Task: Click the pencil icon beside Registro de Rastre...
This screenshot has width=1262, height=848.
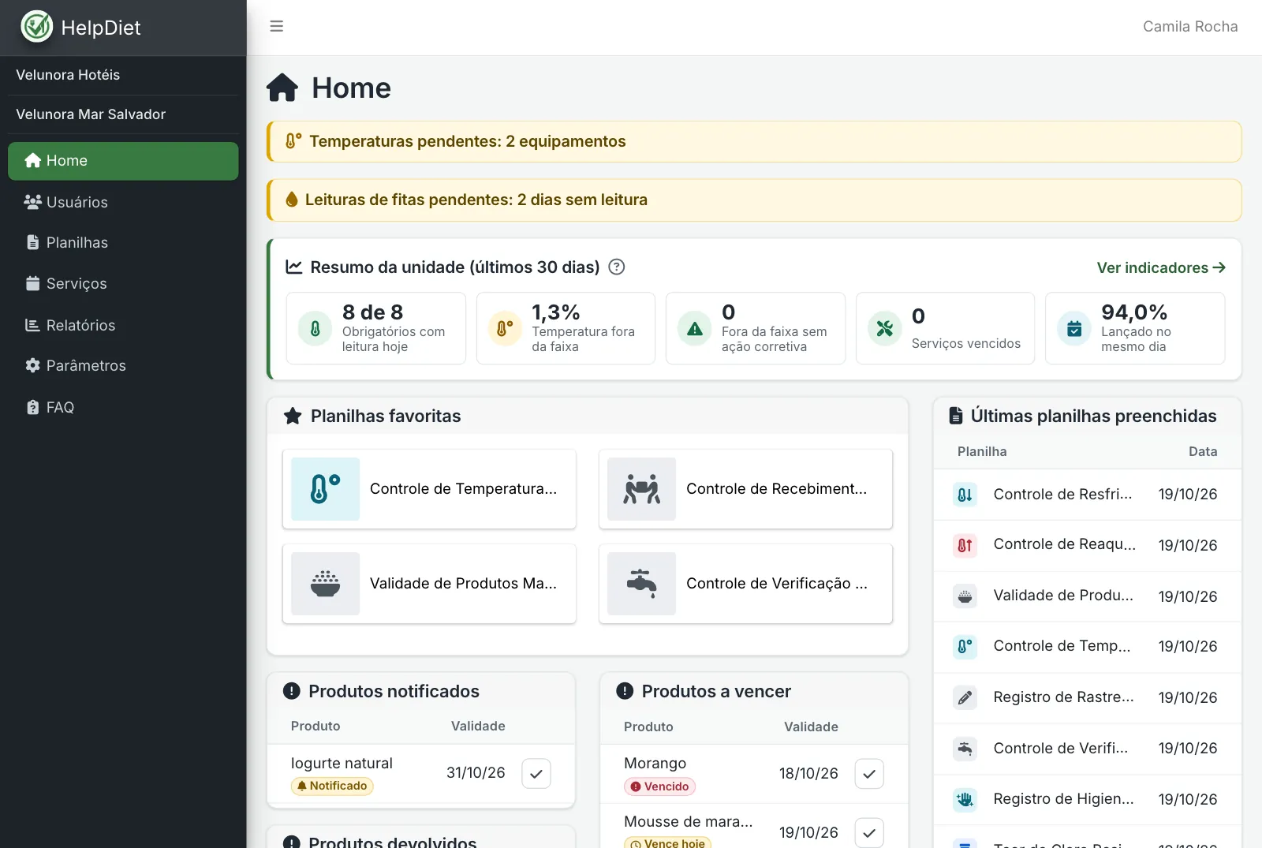Action: [x=965, y=697]
